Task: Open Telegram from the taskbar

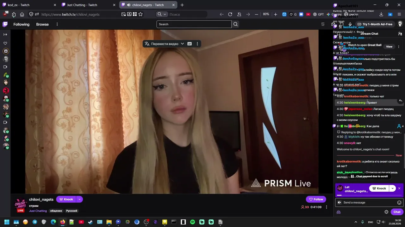Action: pyautogui.click(x=35, y=222)
